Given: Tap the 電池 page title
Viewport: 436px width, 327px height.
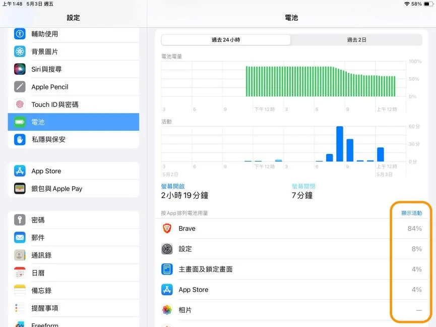Looking at the screenshot, I should 291,18.
